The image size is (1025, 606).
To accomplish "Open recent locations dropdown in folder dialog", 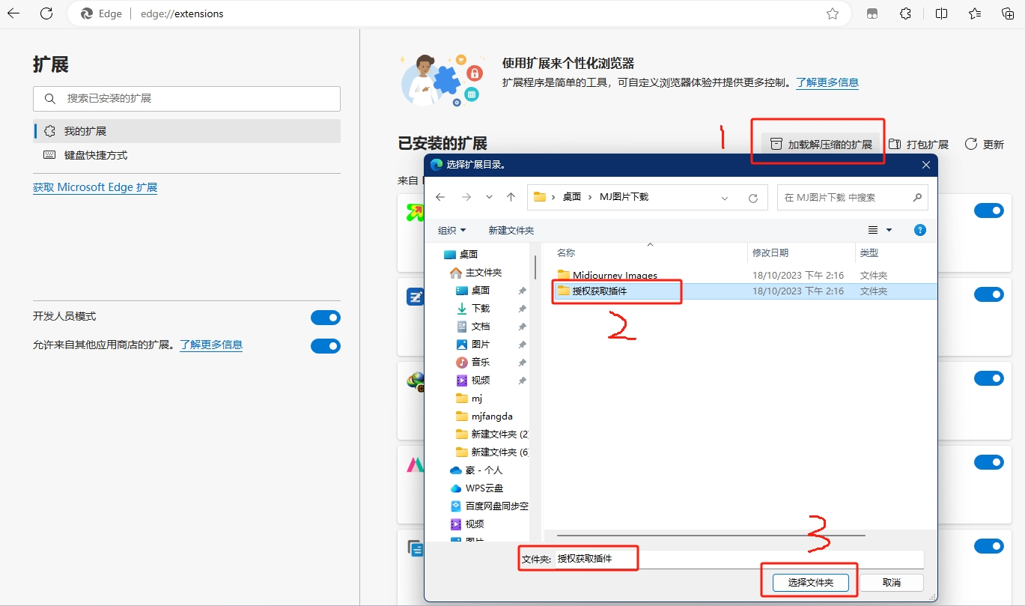I will [x=489, y=197].
